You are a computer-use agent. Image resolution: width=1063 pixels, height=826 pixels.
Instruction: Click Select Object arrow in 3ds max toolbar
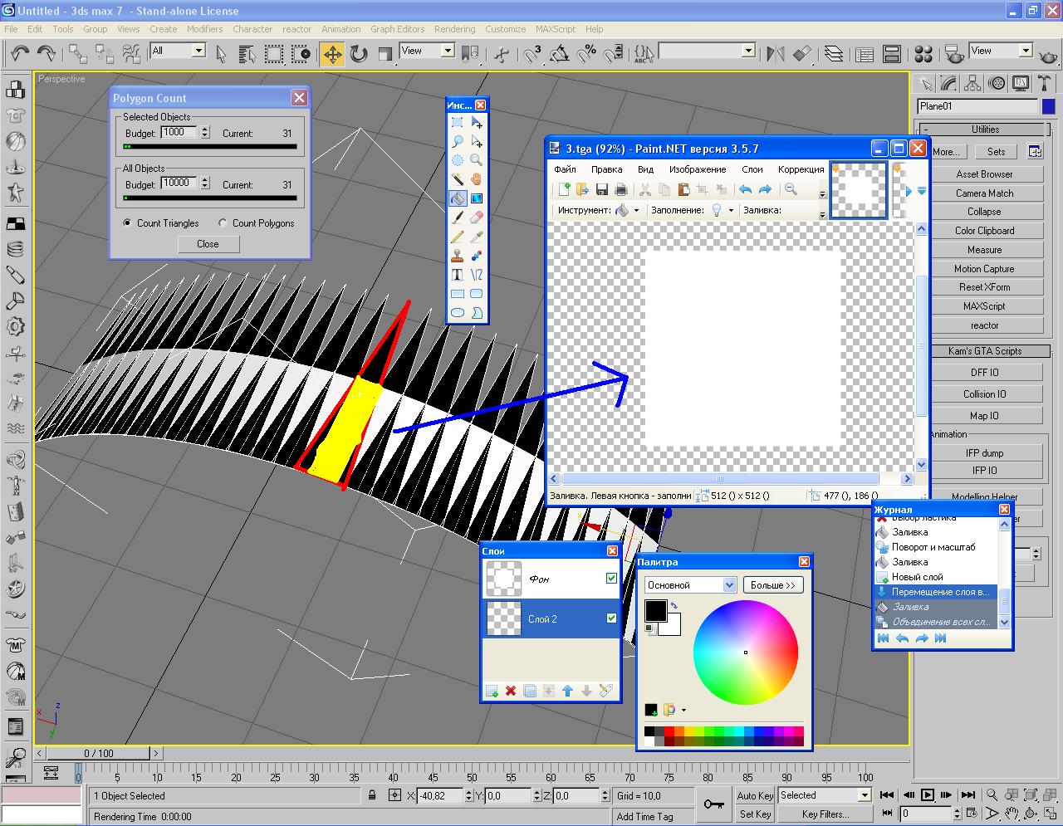(x=221, y=54)
